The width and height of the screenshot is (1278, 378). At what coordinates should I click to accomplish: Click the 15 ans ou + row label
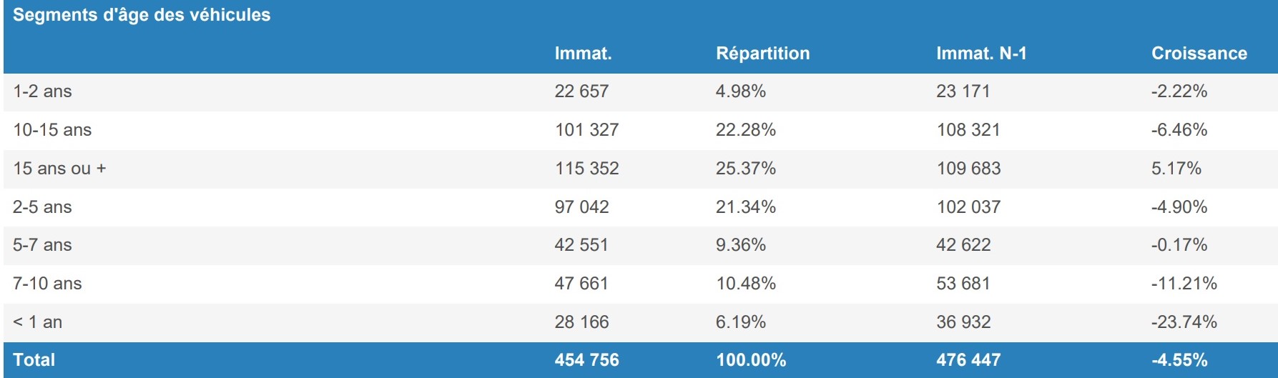coord(59,169)
